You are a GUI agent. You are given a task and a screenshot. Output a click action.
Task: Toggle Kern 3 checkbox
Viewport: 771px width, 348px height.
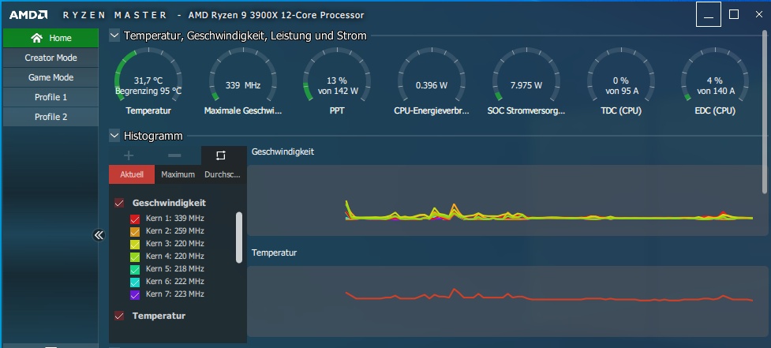coord(135,244)
